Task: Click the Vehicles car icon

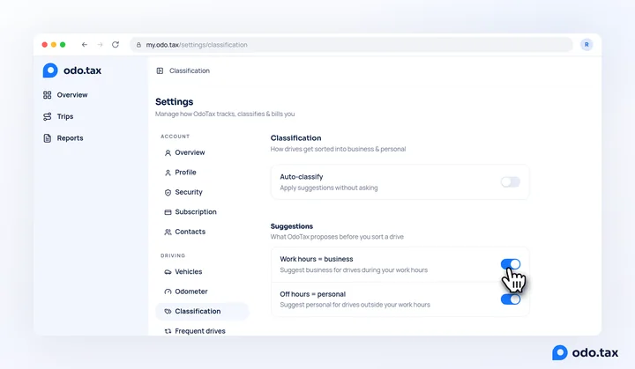Action: (168, 272)
